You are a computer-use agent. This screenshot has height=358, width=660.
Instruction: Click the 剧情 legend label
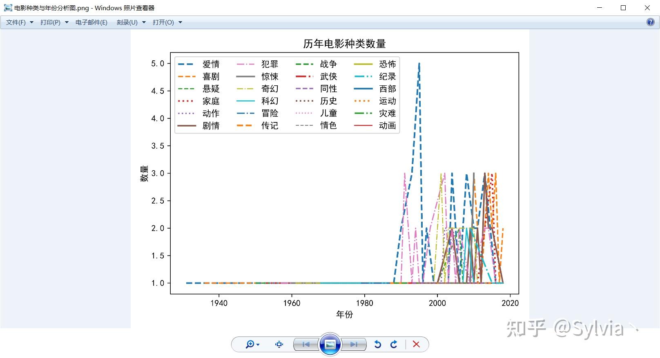click(211, 125)
